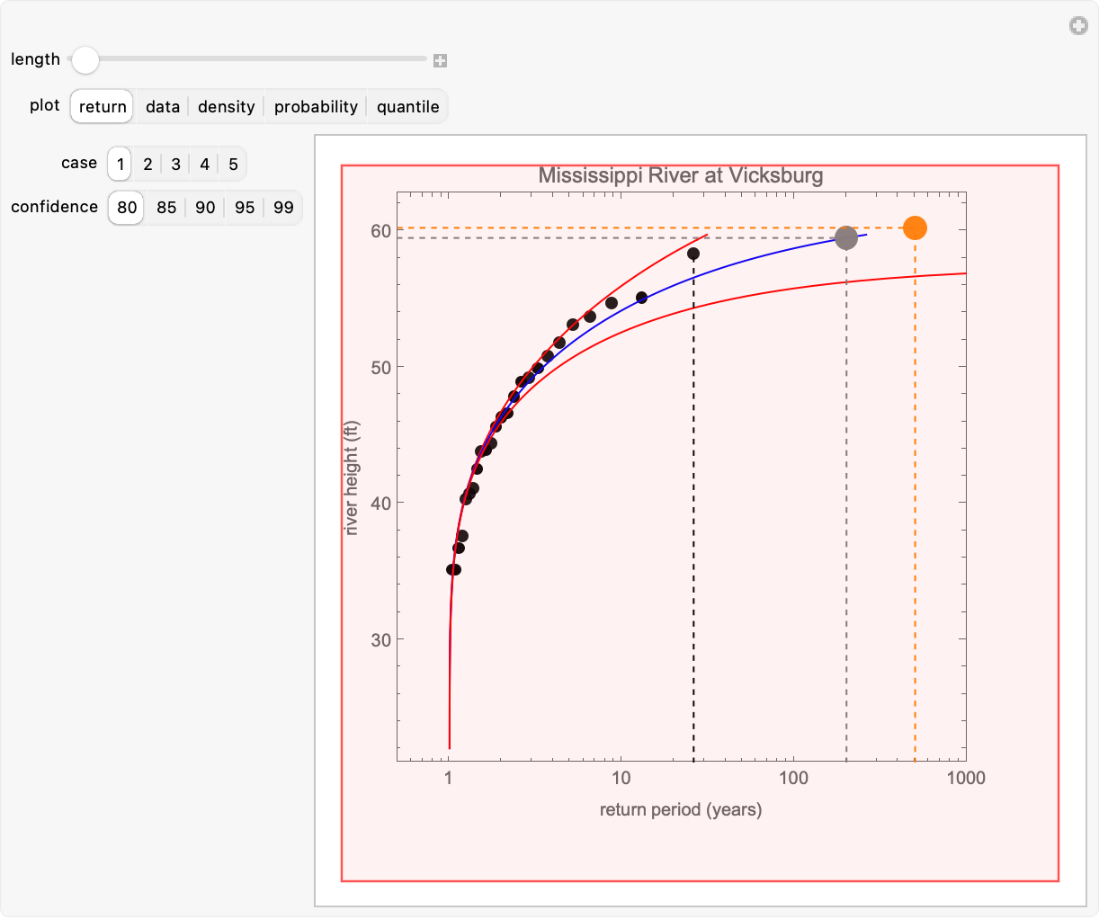Switch plot to quantile
Image resolution: width=1099 pixels, height=919 pixels.
click(x=407, y=106)
